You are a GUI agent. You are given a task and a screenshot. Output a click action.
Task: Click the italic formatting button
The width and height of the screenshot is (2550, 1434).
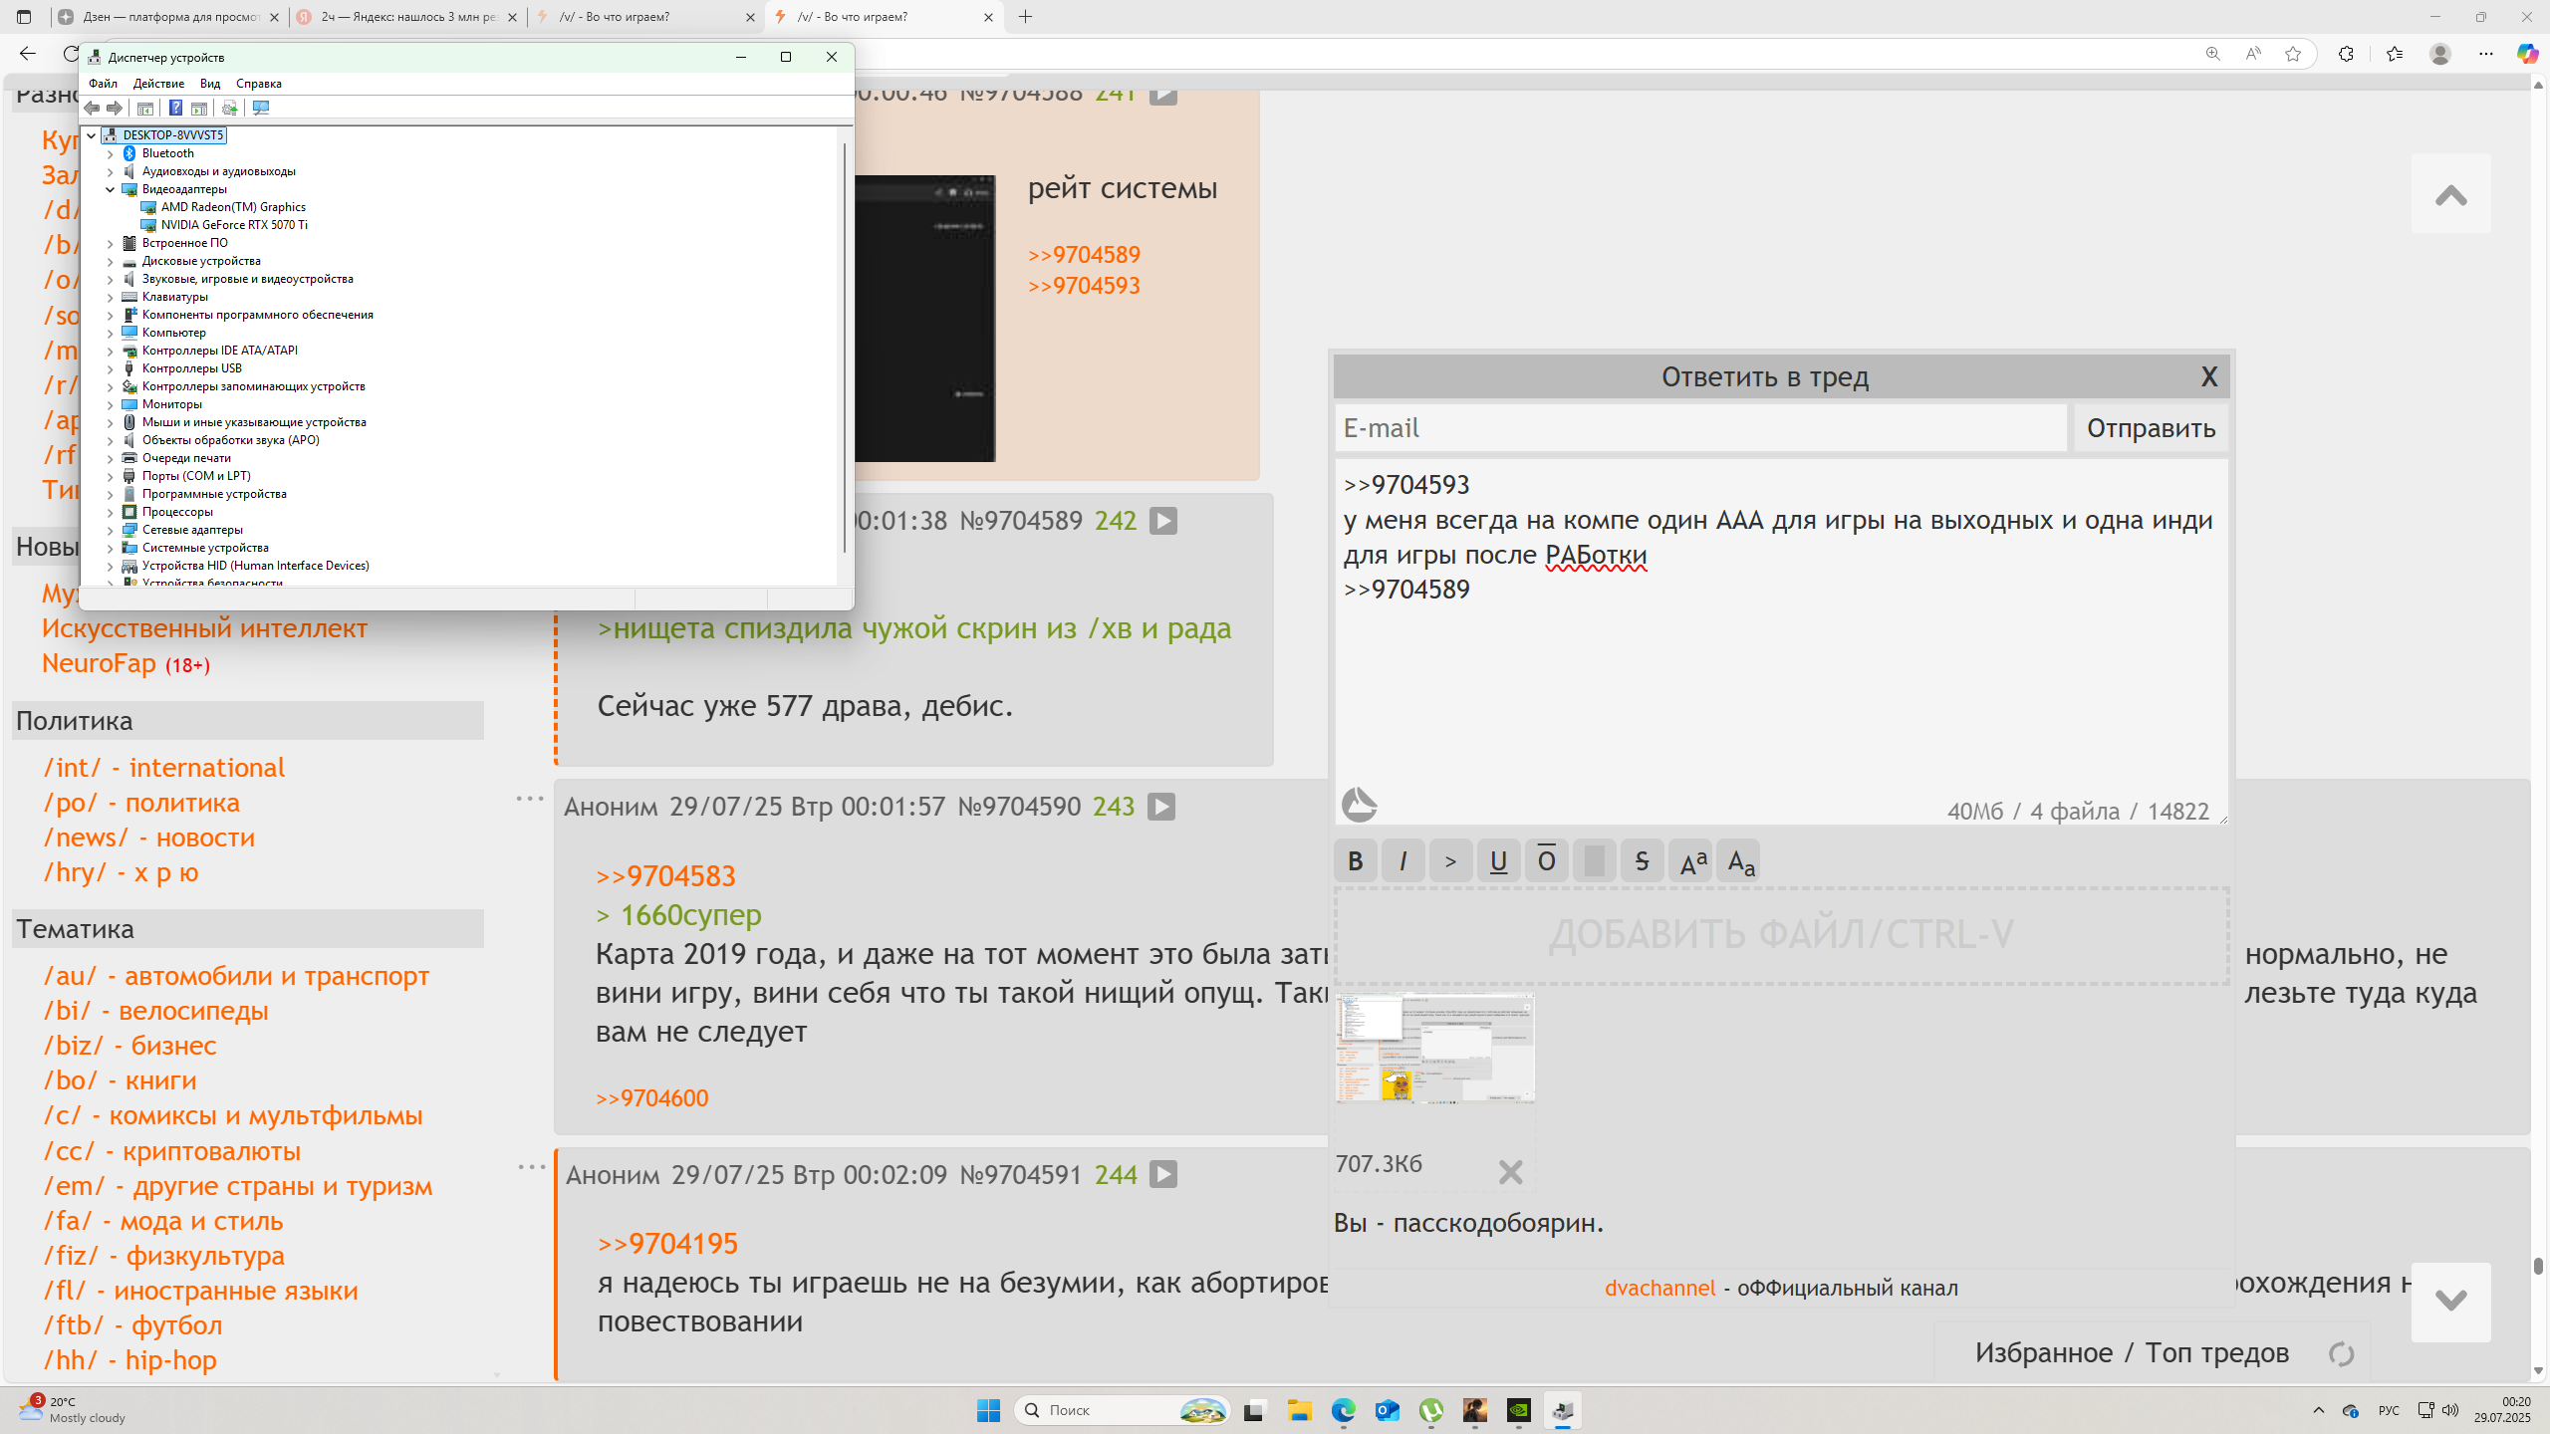[x=1402, y=861]
